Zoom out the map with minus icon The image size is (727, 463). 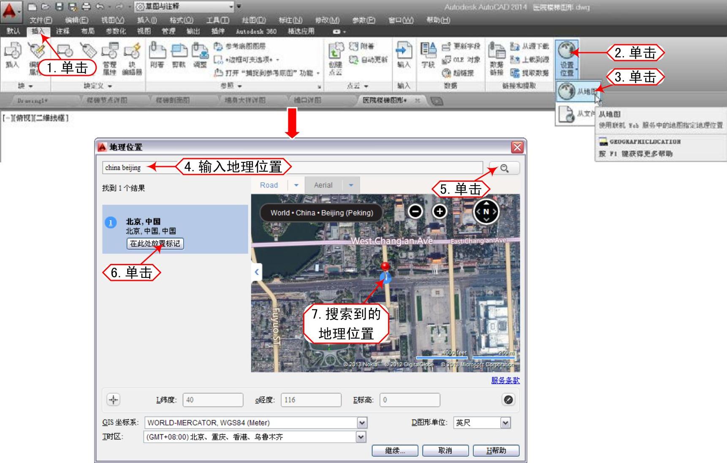click(x=415, y=211)
